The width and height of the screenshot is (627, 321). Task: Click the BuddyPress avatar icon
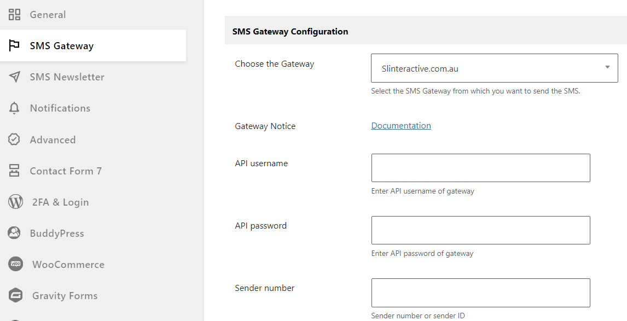pos(14,233)
